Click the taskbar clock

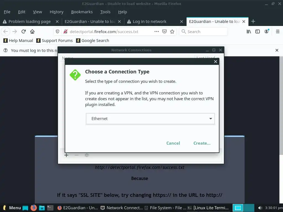(274, 208)
